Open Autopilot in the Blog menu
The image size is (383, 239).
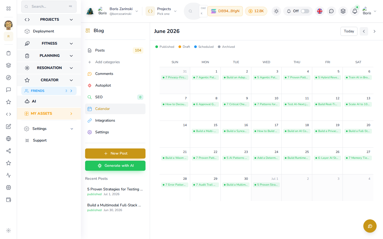pyautogui.click(x=115, y=86)
